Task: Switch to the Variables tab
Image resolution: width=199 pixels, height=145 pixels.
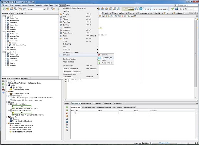Action: pos(98,103)
